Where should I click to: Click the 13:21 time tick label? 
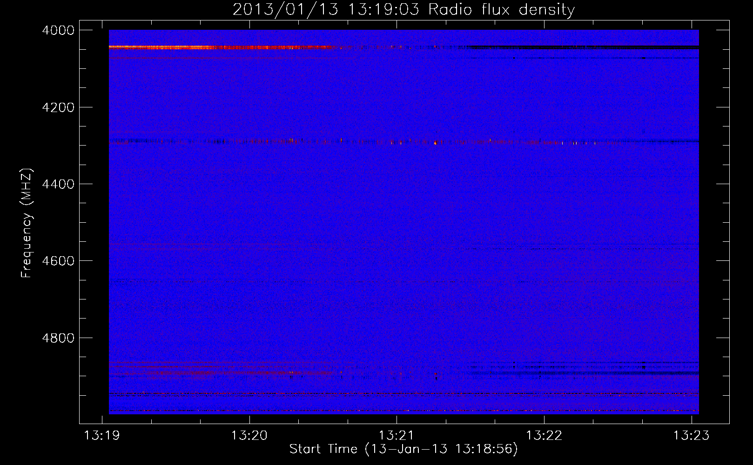click(x=397, y=435)
